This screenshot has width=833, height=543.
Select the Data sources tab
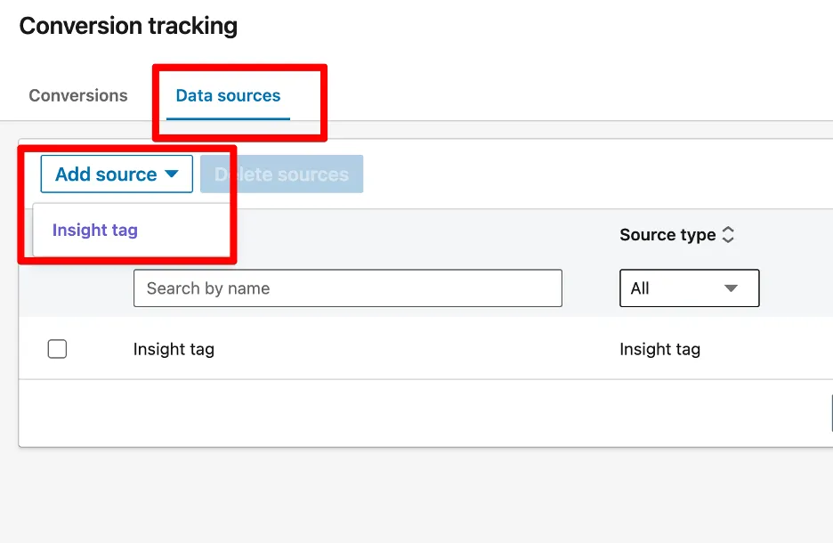(228, 96)
